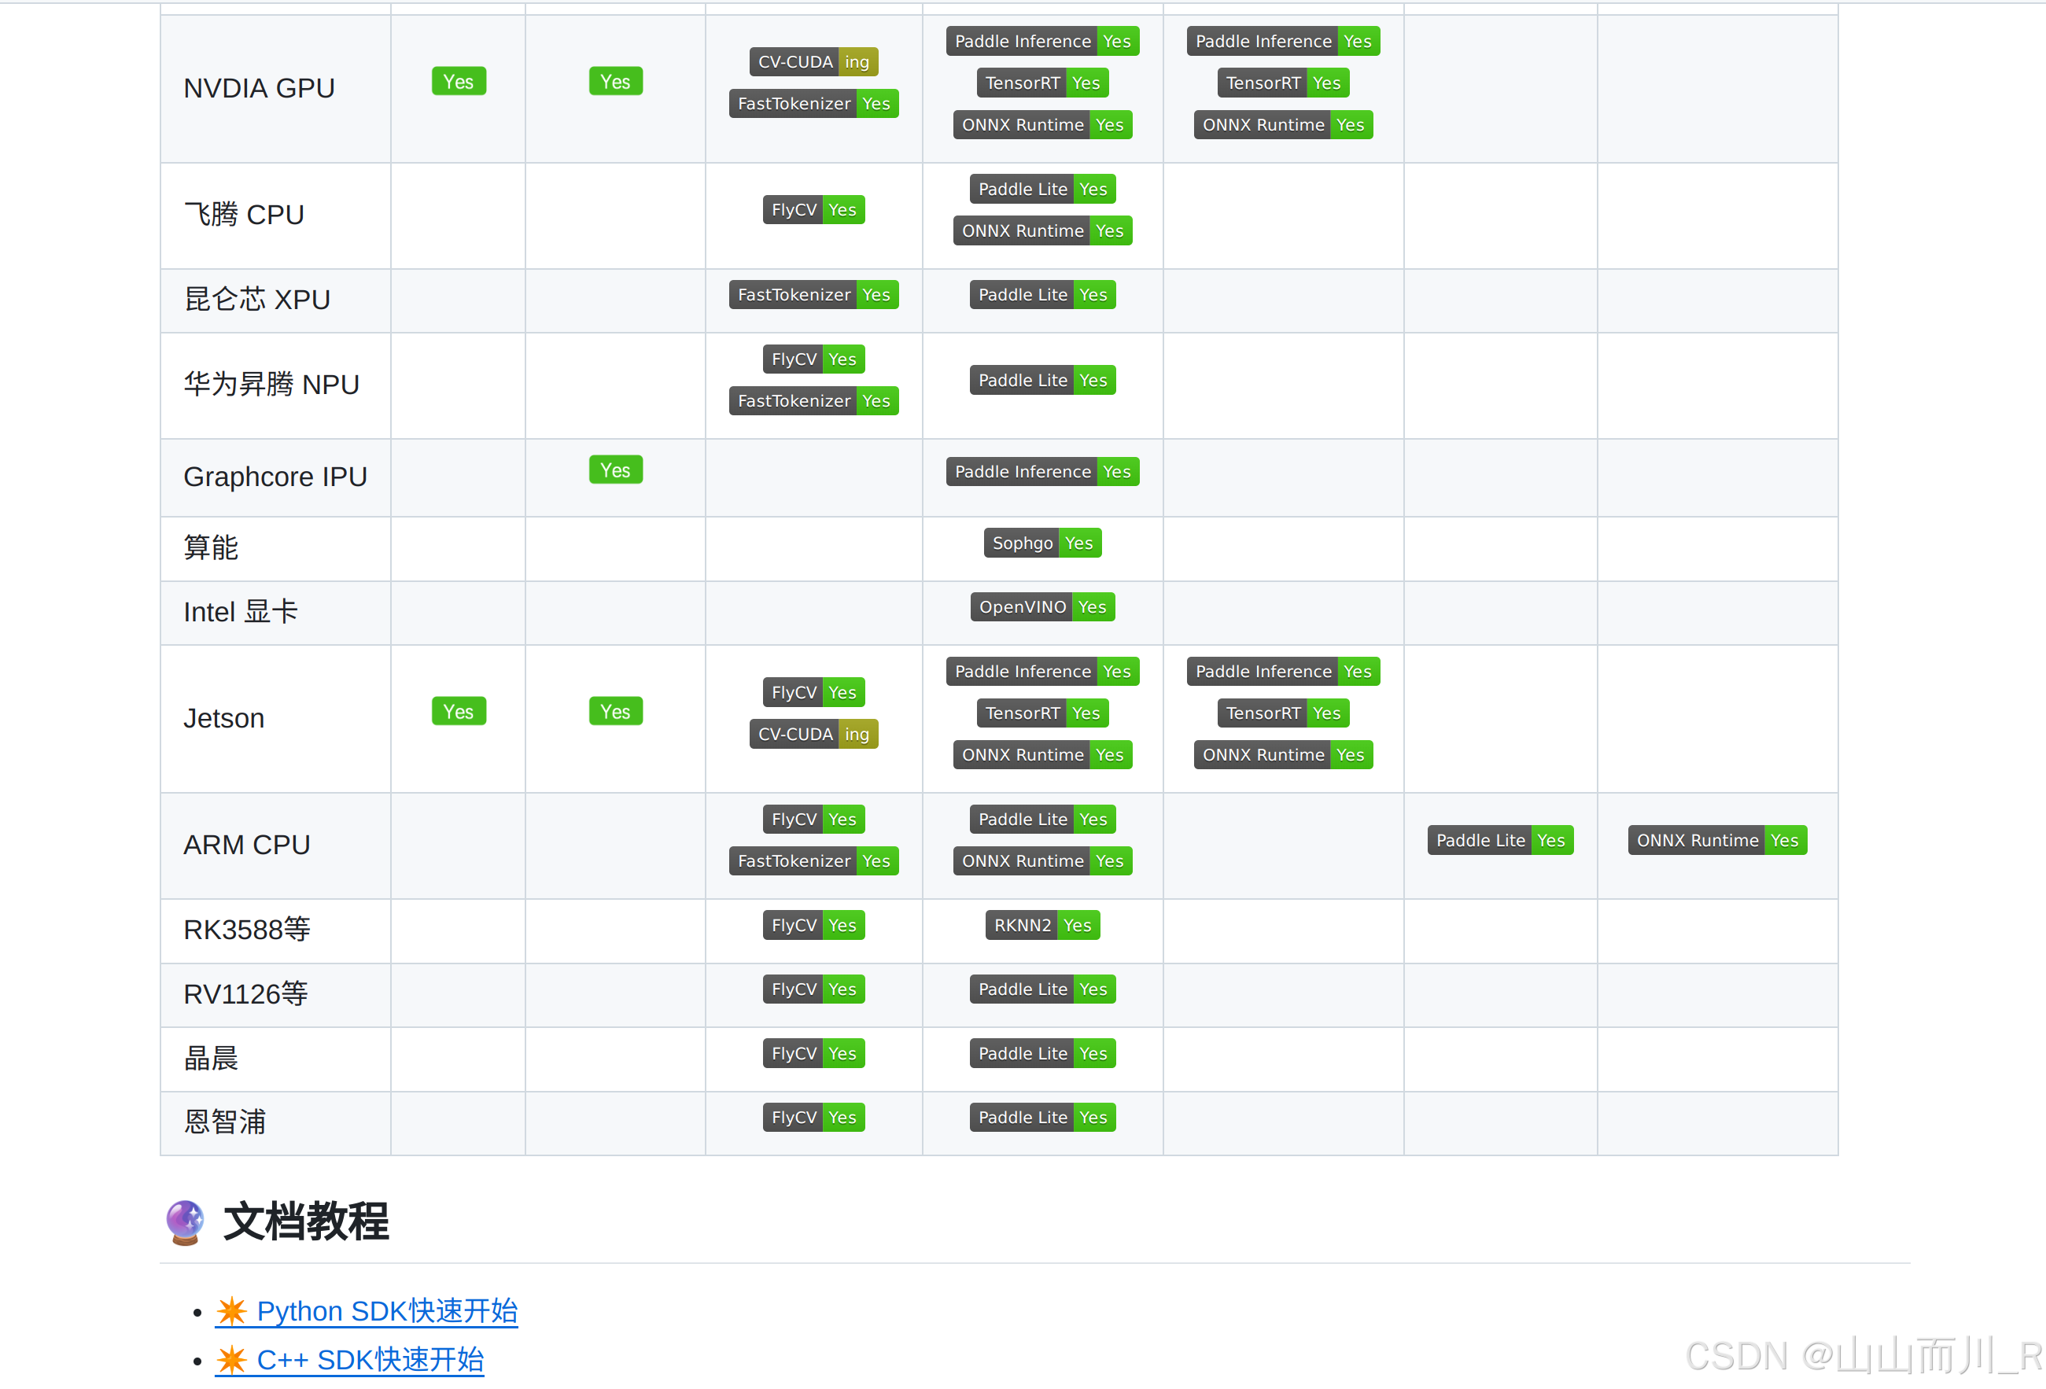This screenshot has height=1389, width=2046.
Task: Select the Graphcore IPU row label
Action: (275, 476)
